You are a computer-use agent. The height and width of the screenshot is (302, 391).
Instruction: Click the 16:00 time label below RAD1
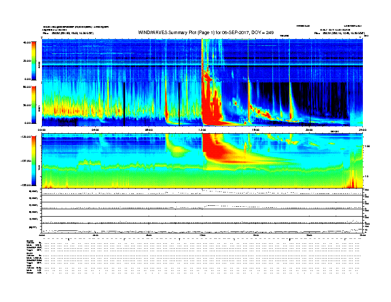pos(256,130)
